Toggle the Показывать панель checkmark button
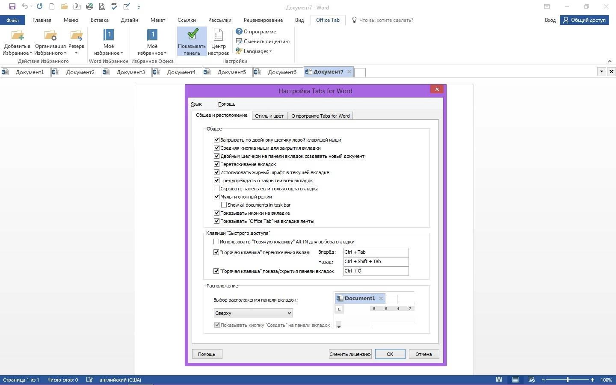 tap(192, 41)
